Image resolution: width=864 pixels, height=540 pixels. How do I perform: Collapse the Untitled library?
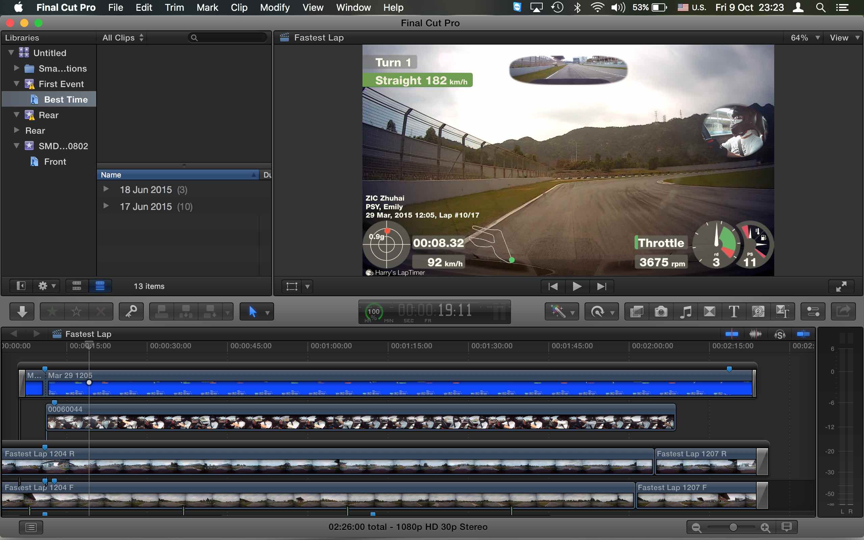(11, 53)
